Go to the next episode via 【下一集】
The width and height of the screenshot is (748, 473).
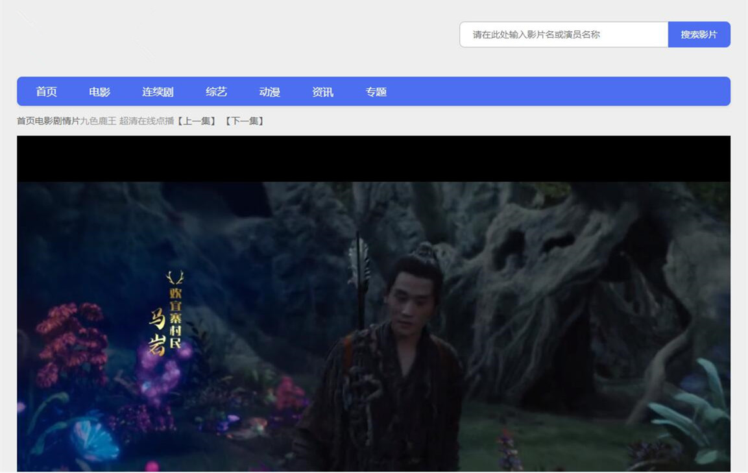244,121
